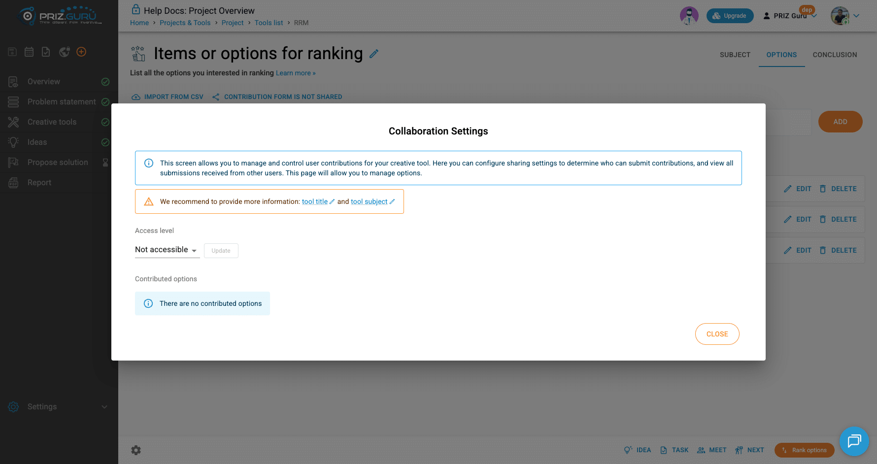Click the globe lock icon in the sidebar
The image size is (877, 464).
(64, 52)
